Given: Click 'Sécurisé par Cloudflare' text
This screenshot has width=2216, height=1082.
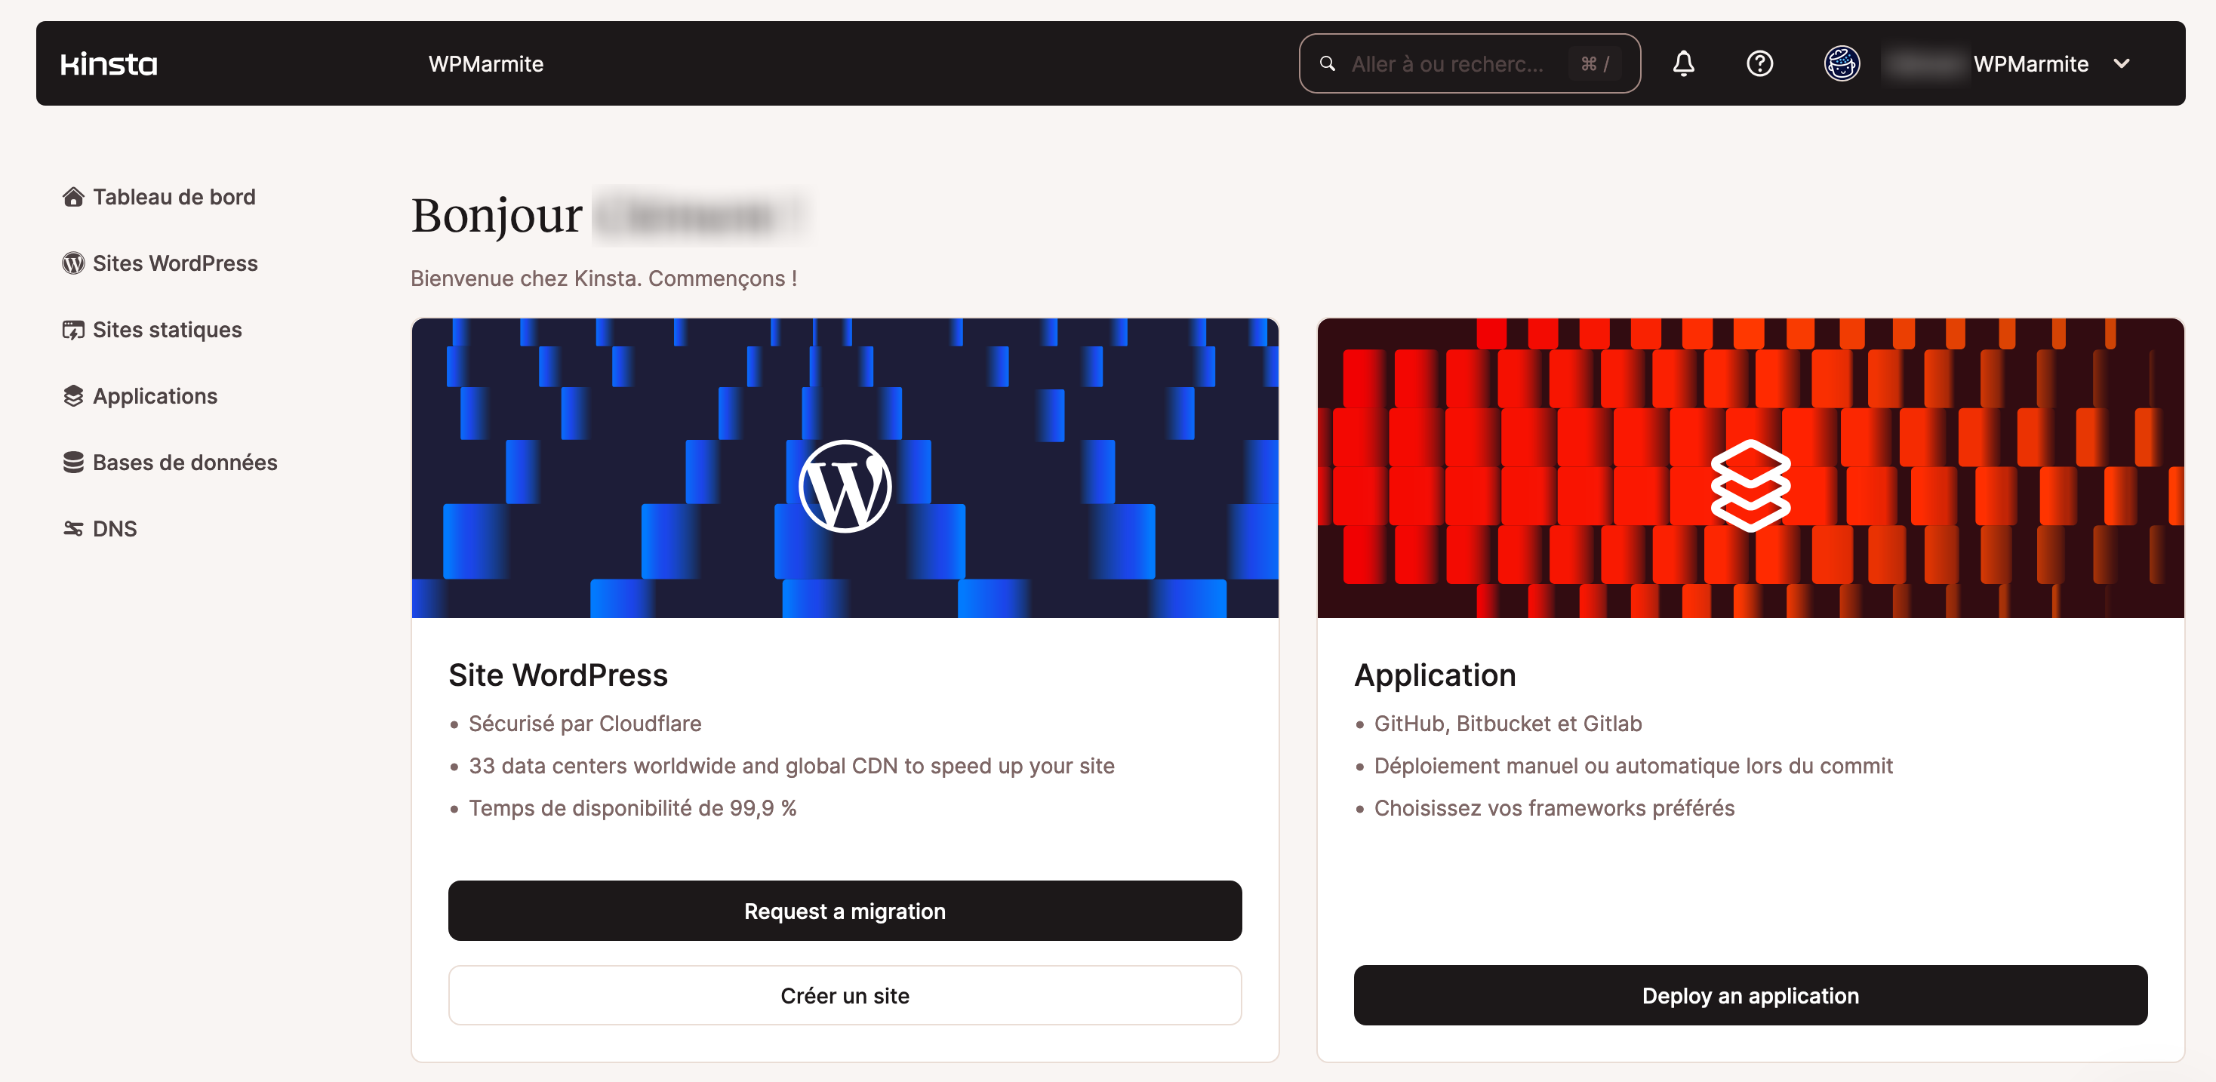Looking at the screenshot, I should pos(585,723).
